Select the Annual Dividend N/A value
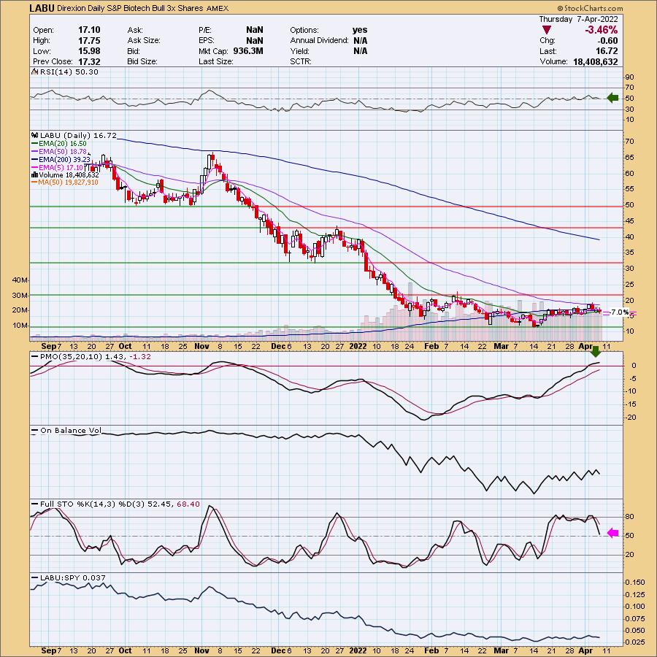This screenshot has height=657, width=657. [361, 41]
